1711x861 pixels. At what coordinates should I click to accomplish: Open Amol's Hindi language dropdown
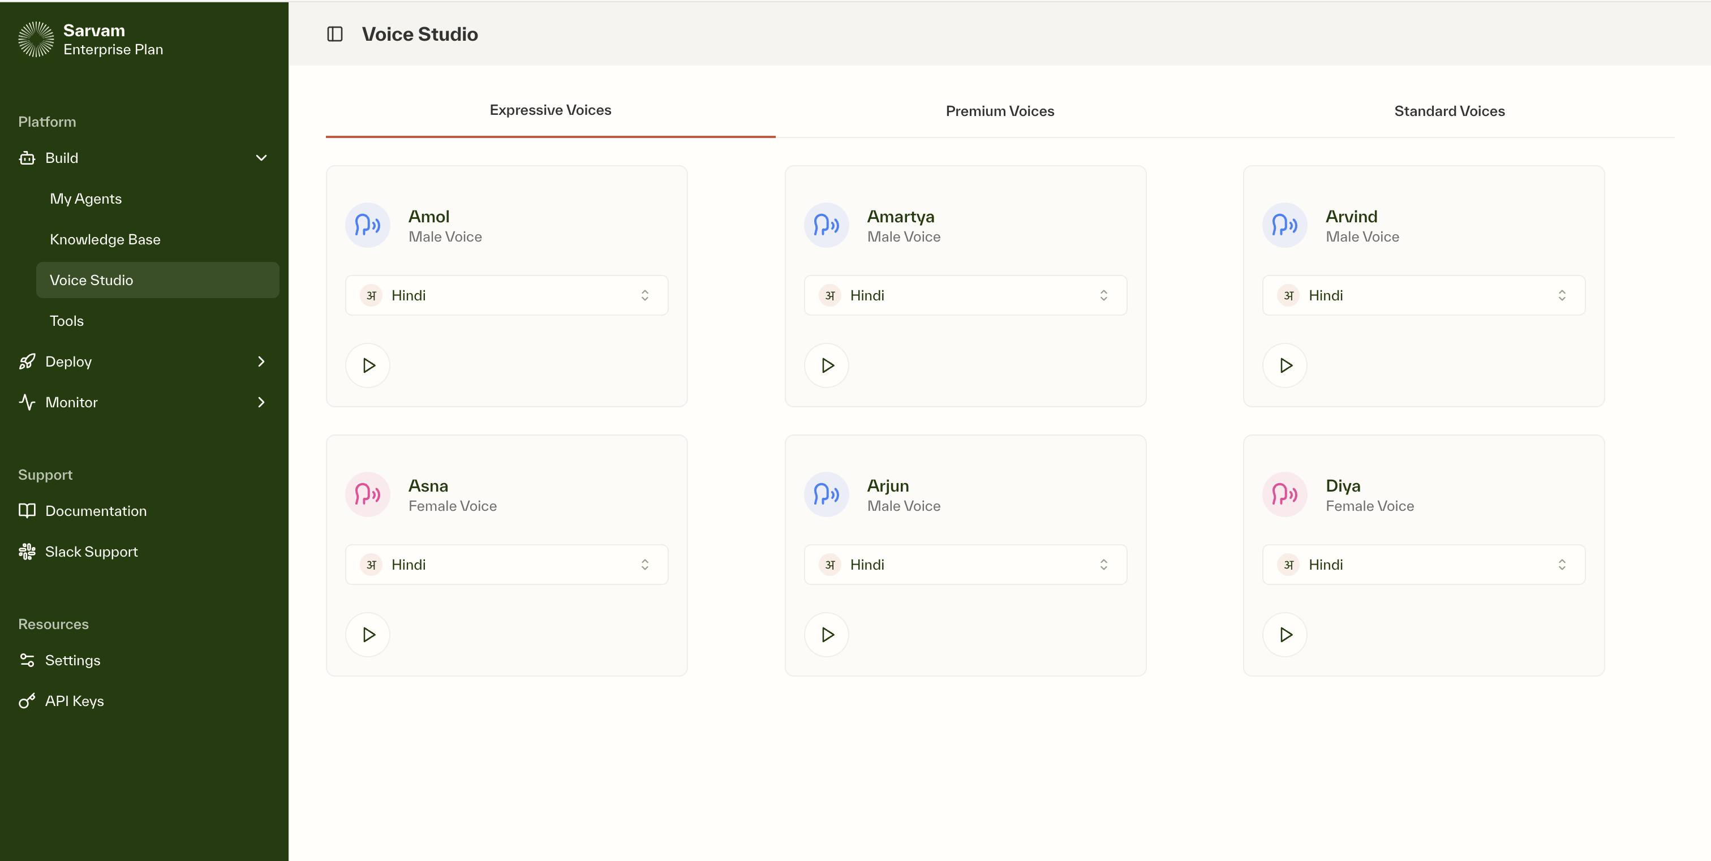point(507,295)
